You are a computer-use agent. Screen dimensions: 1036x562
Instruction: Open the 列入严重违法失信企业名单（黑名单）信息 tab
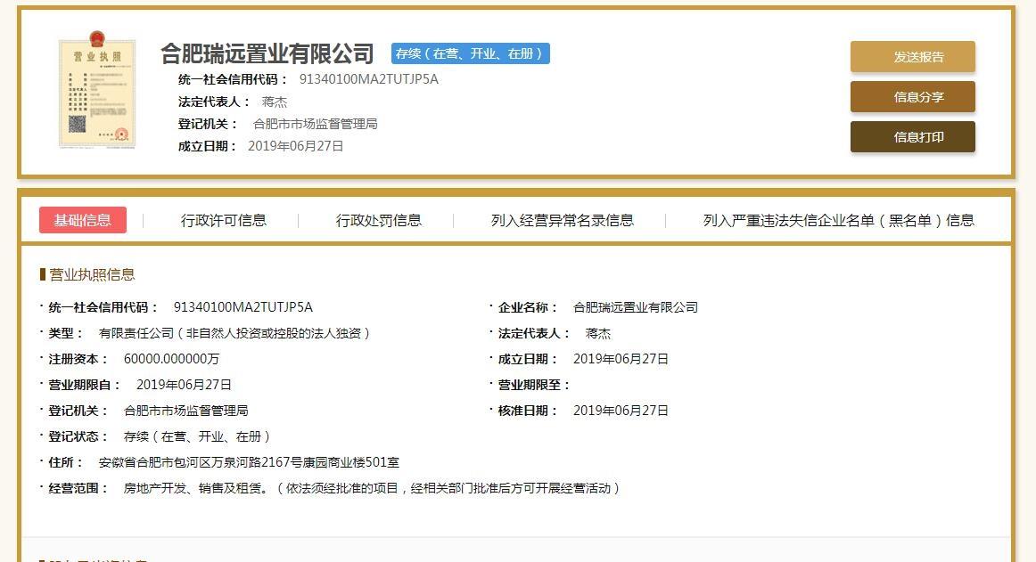838,220
